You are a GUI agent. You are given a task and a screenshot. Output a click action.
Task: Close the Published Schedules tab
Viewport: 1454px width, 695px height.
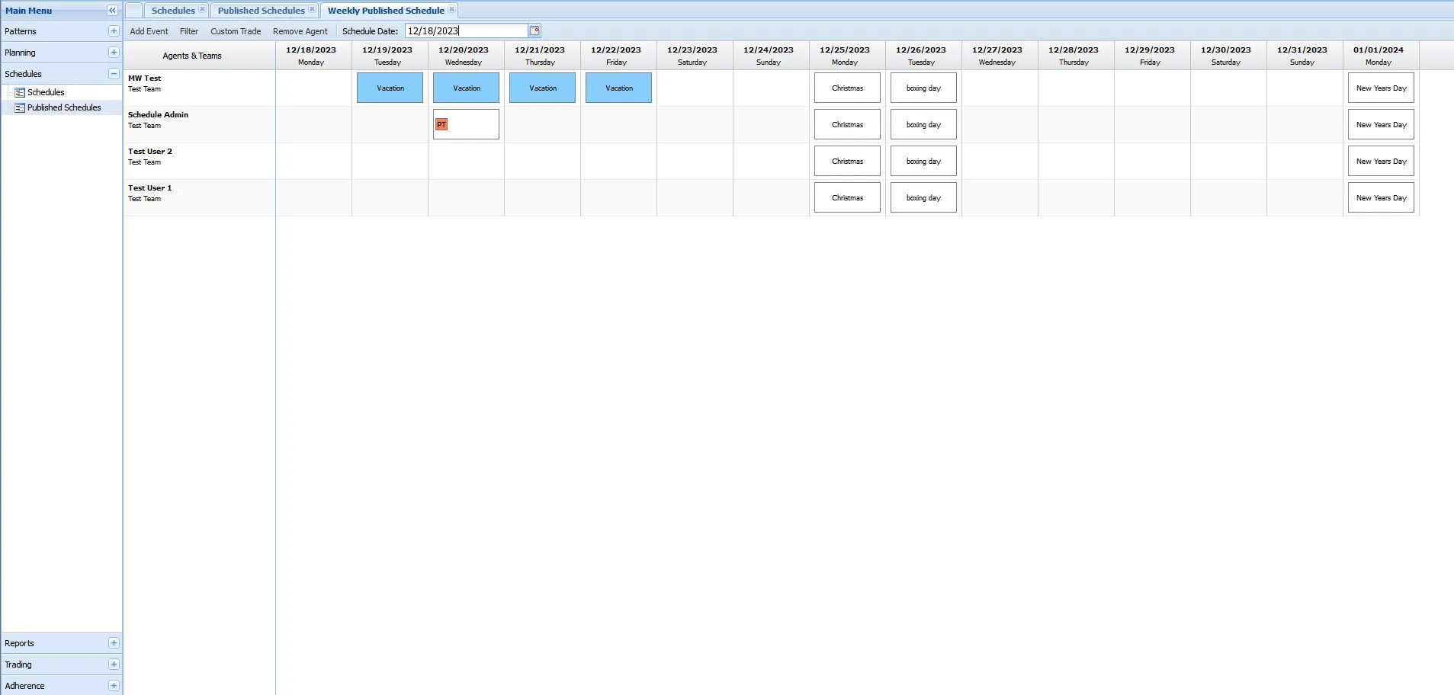[312, 9]
